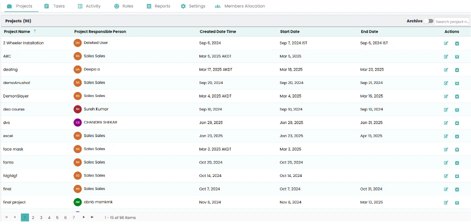Archive the dep course project
This screenshot has height=224, width=471.
point(457,109)
